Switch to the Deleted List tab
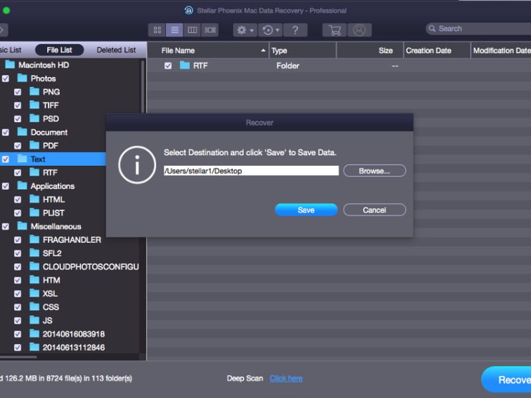 [x=116, y=50]
